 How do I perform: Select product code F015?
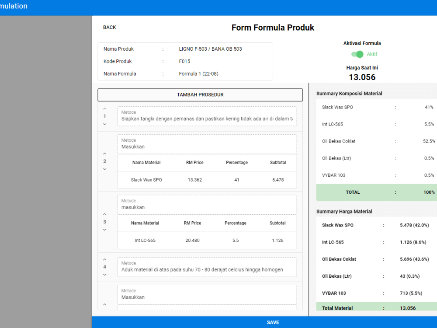tap(184, 61)
